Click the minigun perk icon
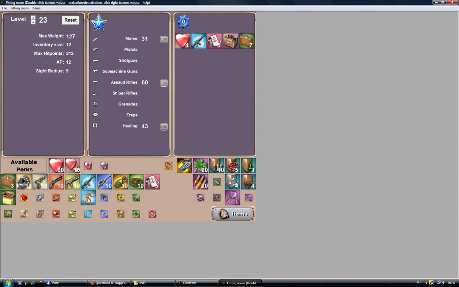 [184, 166]
